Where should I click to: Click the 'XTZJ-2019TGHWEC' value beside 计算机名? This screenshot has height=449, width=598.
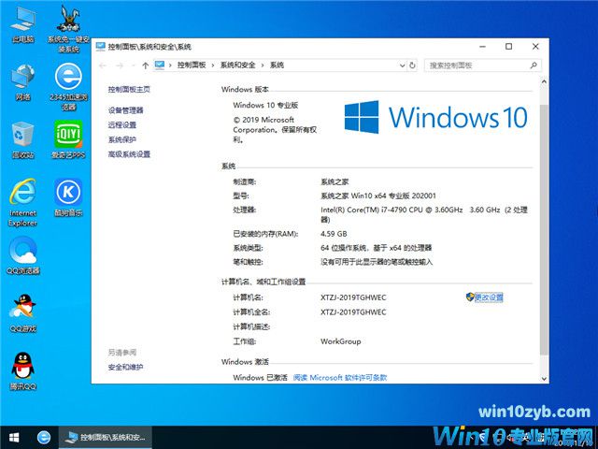(x=353, y=297)
